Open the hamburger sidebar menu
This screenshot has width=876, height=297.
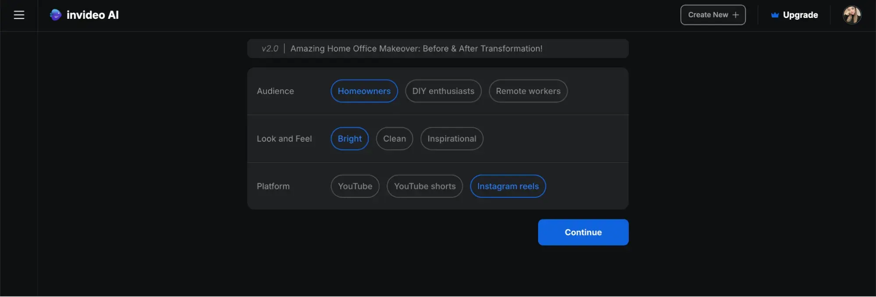tap(19, 15)
